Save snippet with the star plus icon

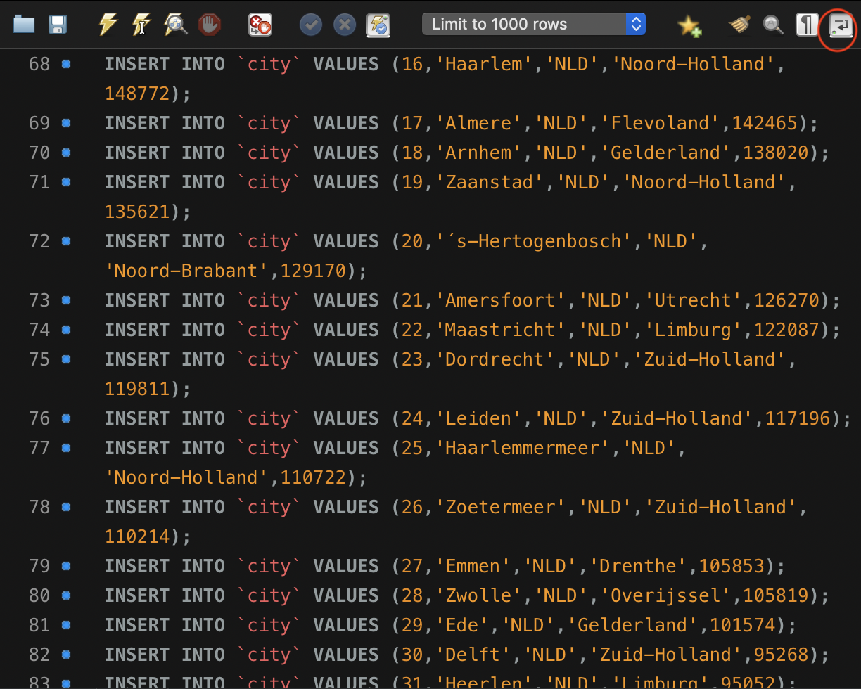coord(689,26)
